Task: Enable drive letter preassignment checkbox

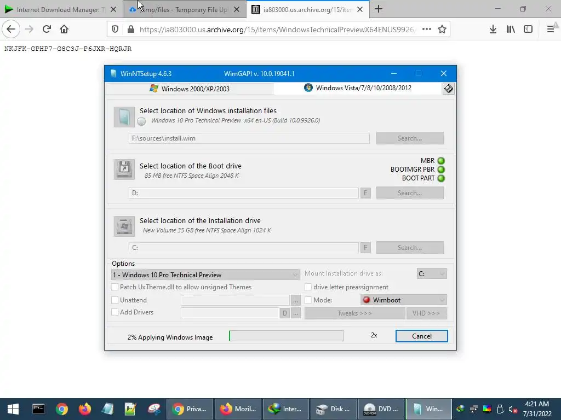Action: pyautogui.click(x=308, y=287)
